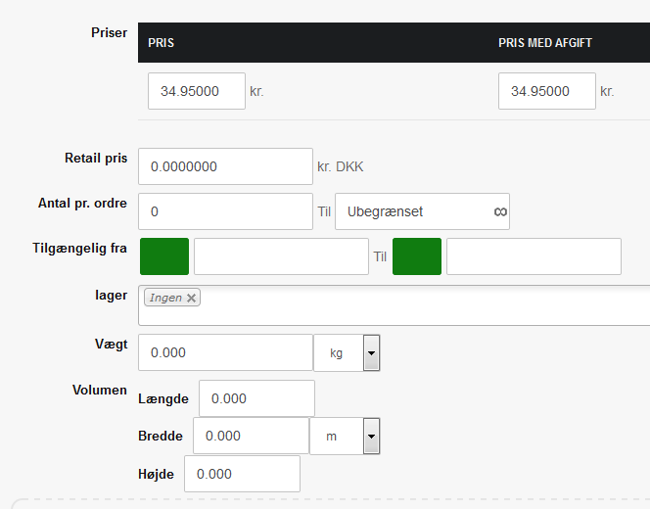The height and width of the screenshot is (509, 650).
Task: Click the Højde input field
Action: pos(242,474)
